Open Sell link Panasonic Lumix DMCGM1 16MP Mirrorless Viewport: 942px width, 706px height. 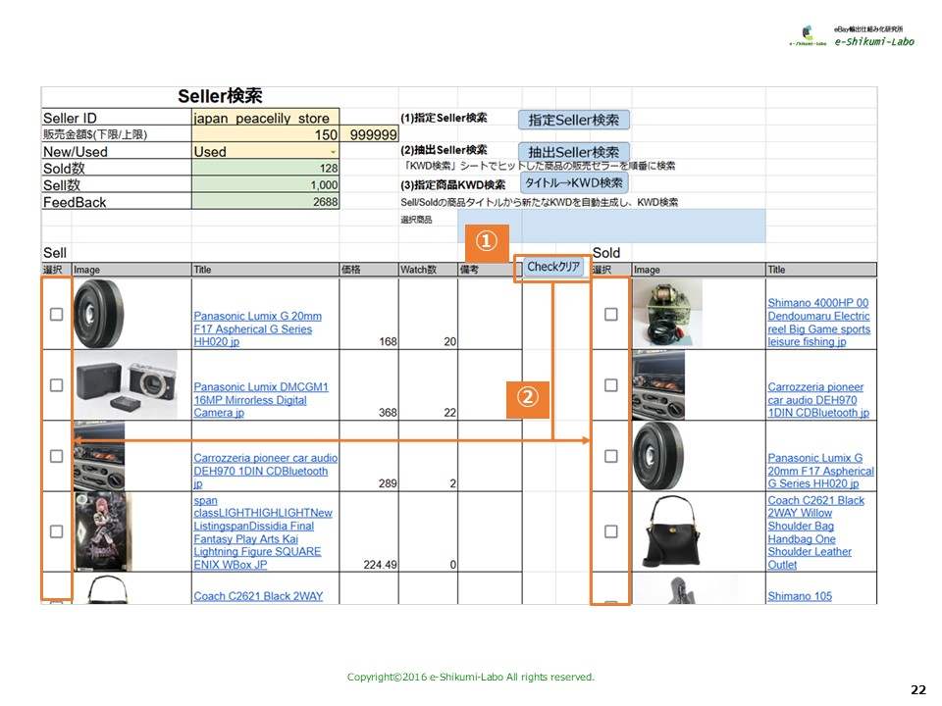pyautogui.click(x=261, y=400)
